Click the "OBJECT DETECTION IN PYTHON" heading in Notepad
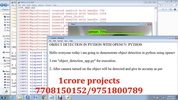This screenshot has height=100, width=178. [96, 44]
